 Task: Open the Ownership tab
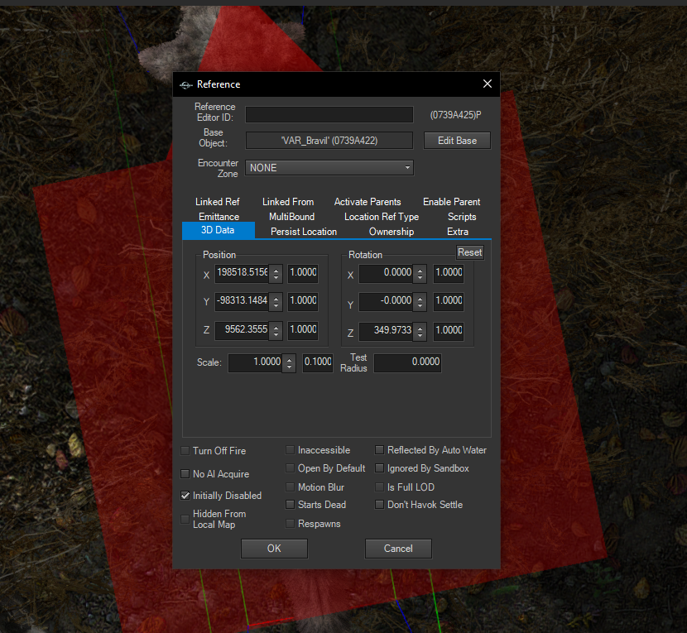pos(392,232)
